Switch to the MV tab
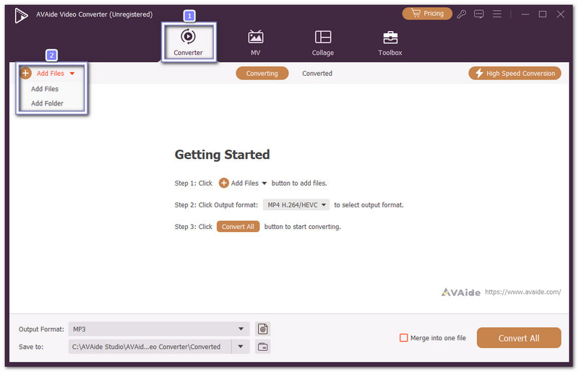 [256, 43]
